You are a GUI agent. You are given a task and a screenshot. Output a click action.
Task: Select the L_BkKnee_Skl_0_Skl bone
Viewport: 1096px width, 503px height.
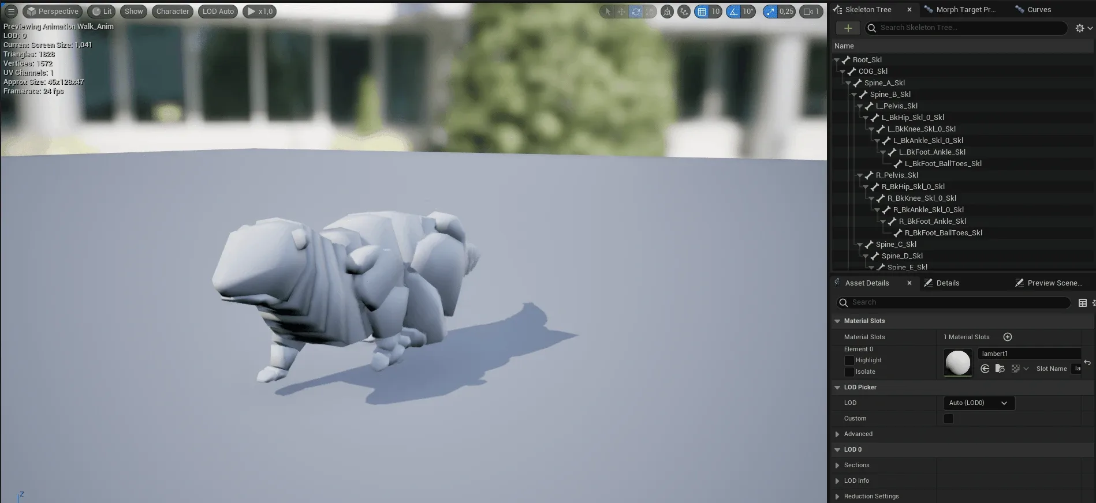pyautogui.click(x=921, y=129)
